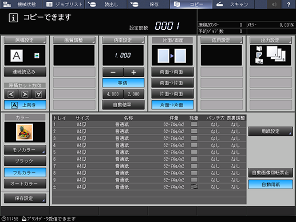The height and width of the screenshot is (222, 296).
Task: Select 等倍 full size zoom
Action: [x=123, y=83]
